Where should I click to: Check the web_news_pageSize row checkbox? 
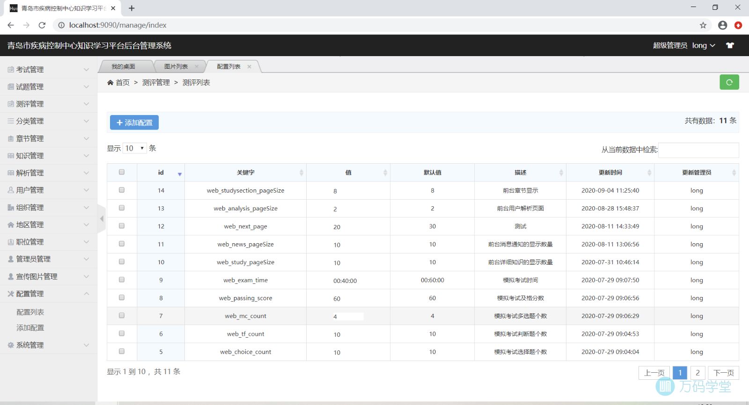(122, 244)
